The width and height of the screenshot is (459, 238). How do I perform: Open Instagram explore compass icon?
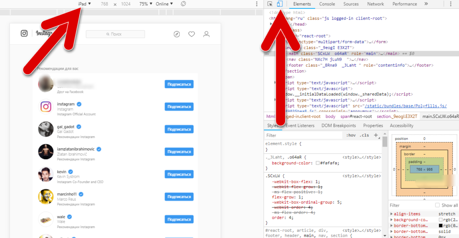point(177,34)
